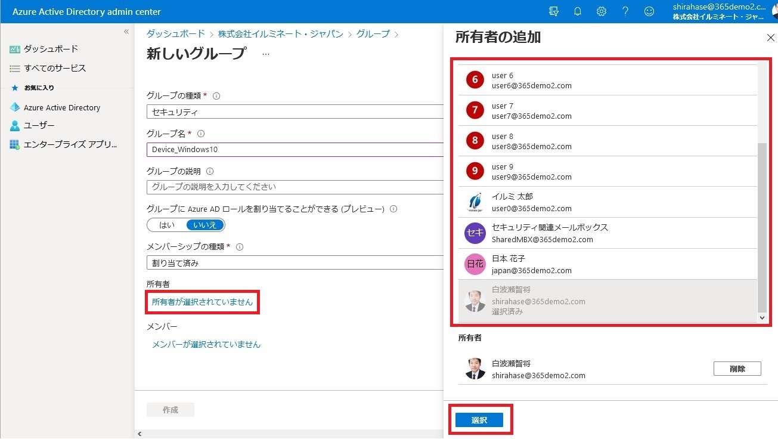
Task: Open the help question mark icon
Action: [625, 11]
